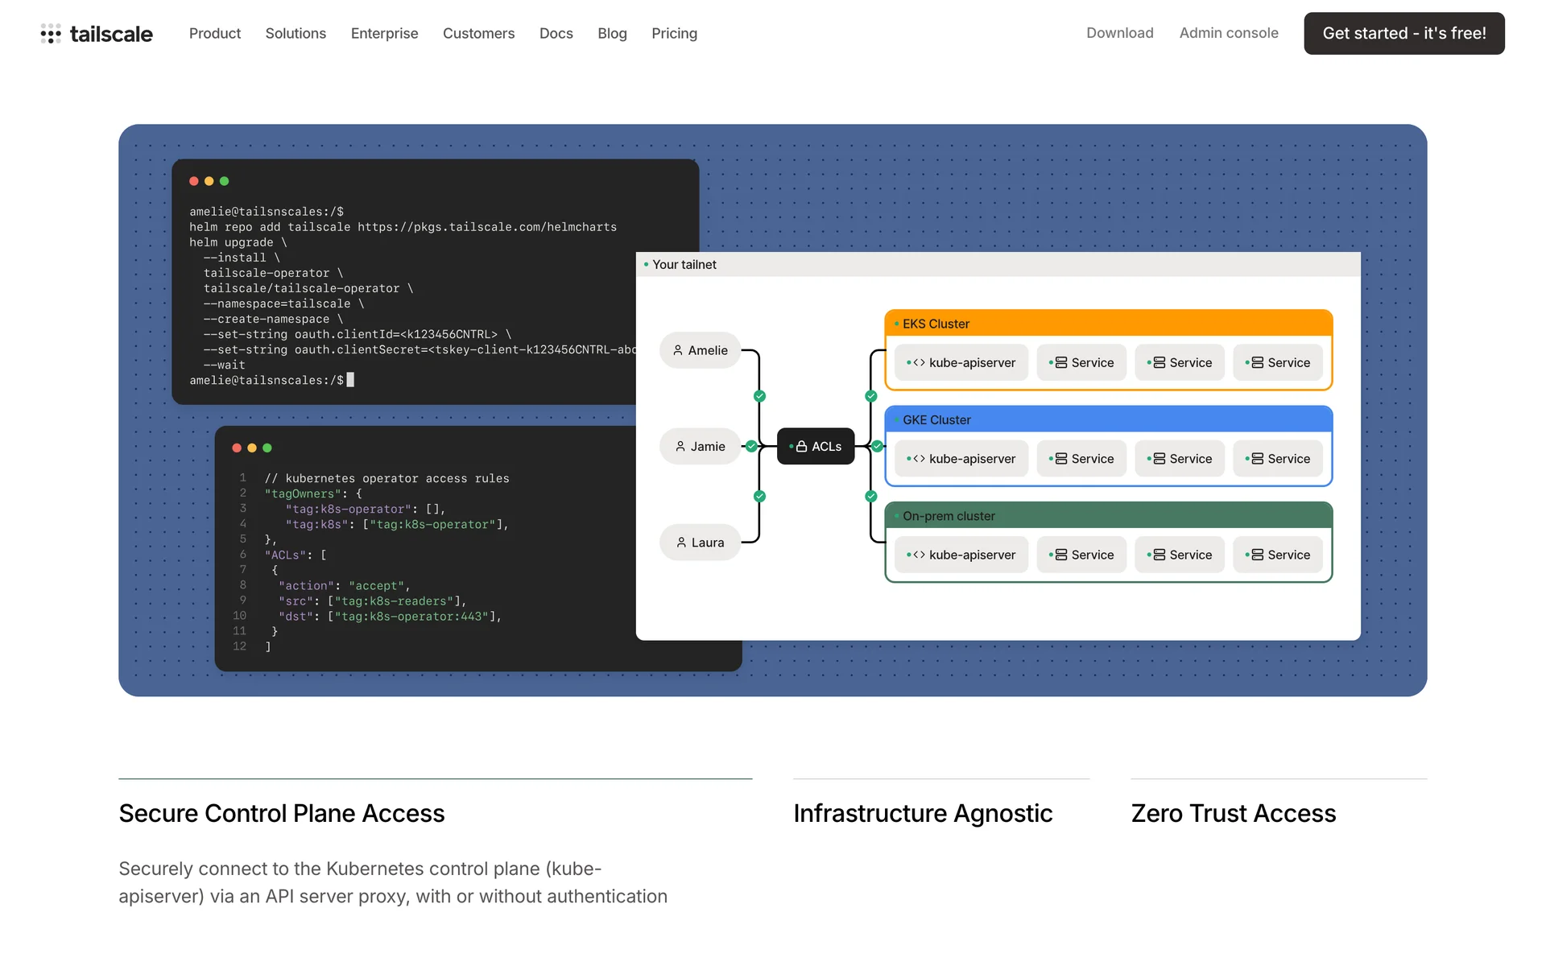This screenshot has width=1546, height=966.
Task: Open the Product menu
Action: pyautogui.click(x=214, y=33)
